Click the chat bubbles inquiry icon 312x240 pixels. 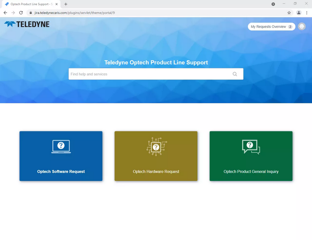point(251,147)
